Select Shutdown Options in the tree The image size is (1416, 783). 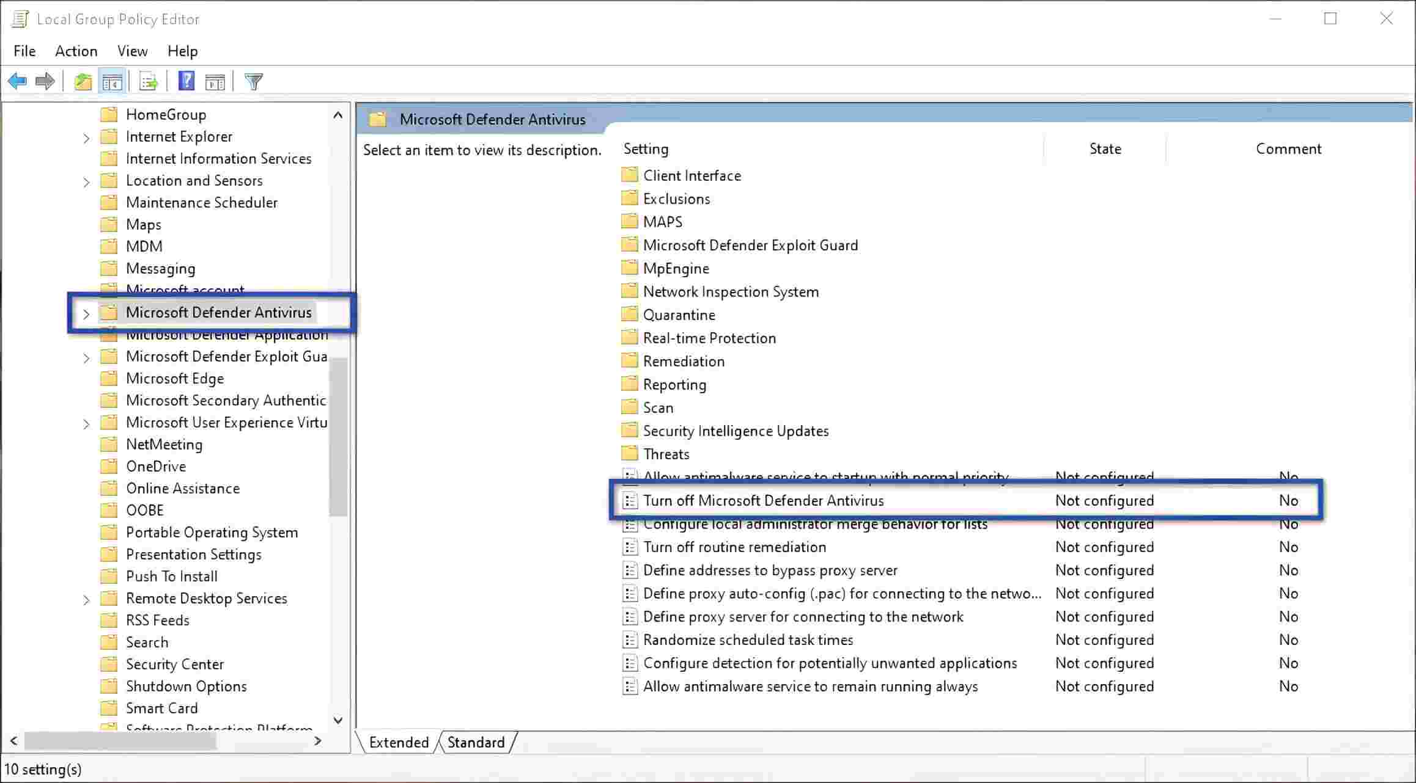click(x=186, y=686)
